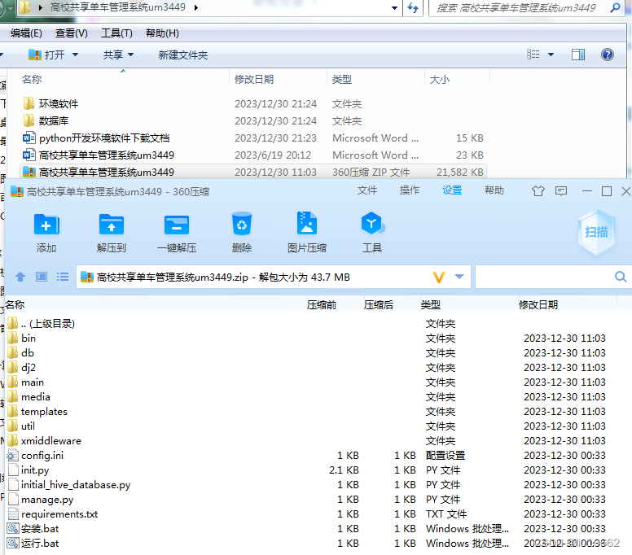Click the orange V icon in path bar
The height and width of the screenshot is (555, 632).
(438, 277)
